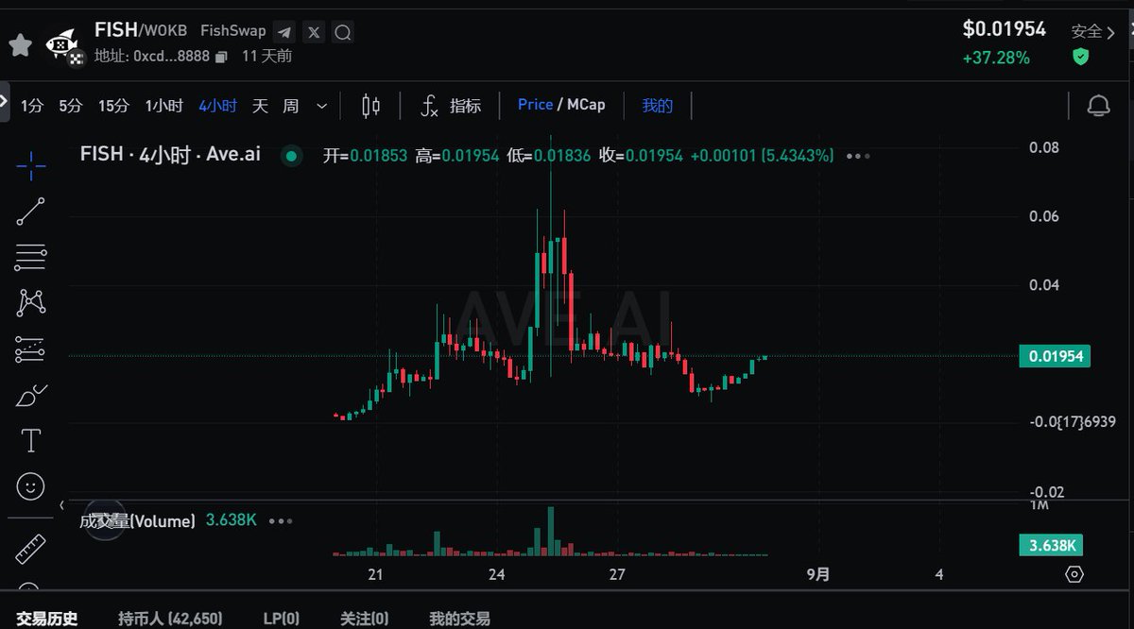Open Volume indicator more options dots
Image resolution: width=1134 pixels, height=629 pixels.
(281, 520)
